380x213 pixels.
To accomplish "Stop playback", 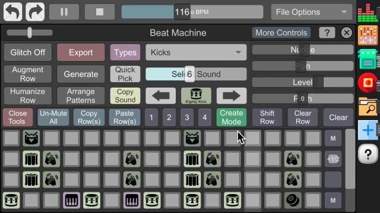I will [x=100, y=12].
